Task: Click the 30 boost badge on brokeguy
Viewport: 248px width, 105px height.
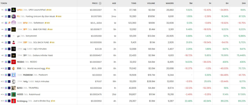Action: click(x=53, y=101)
